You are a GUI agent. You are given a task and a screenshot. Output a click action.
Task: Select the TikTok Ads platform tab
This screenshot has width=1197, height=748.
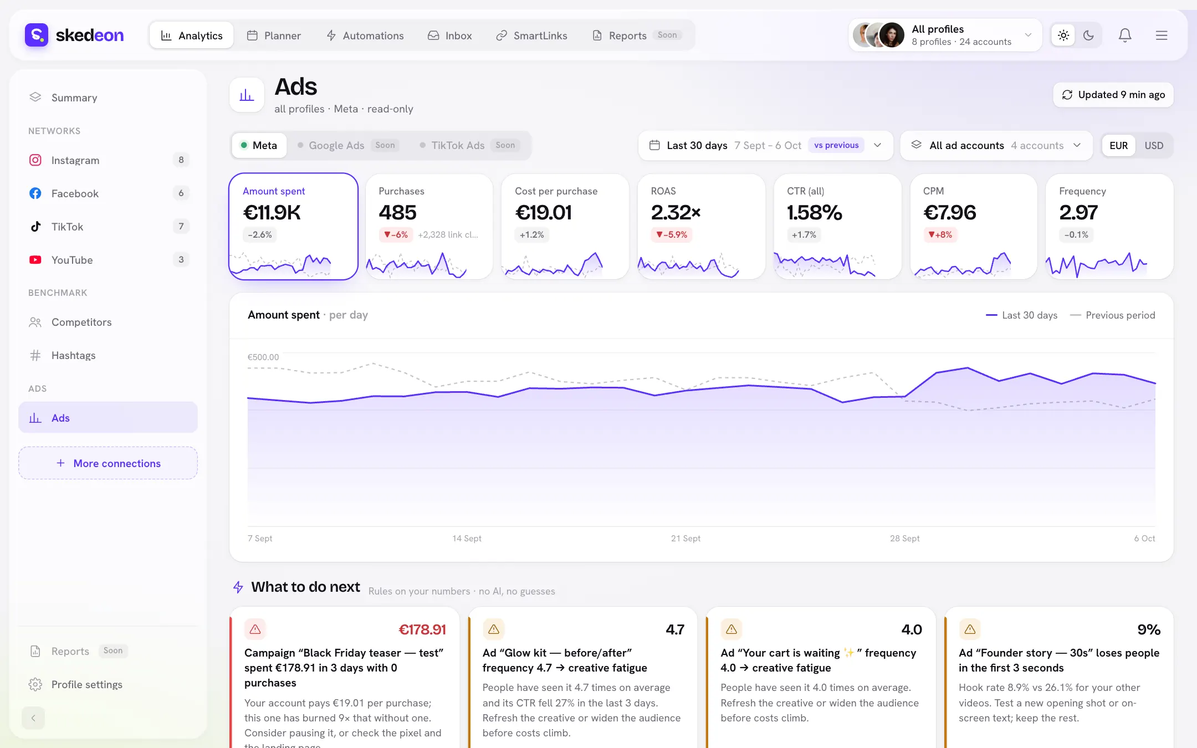[x=469, y=145]
